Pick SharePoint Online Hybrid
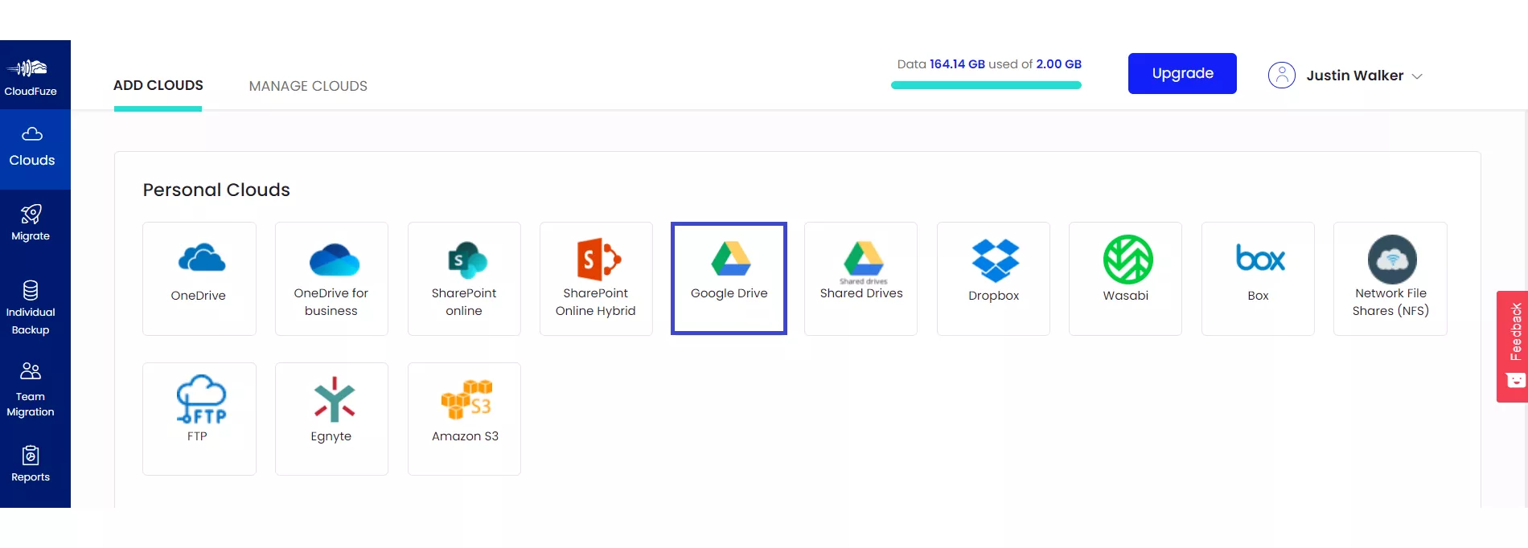The height and width of the screenshot is (548, 1528). point(596,278)
